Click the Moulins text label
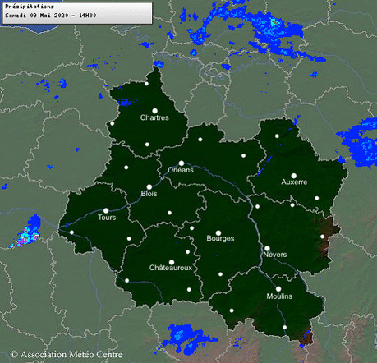The height and width of the screenshot is (363, 377). 279,296
